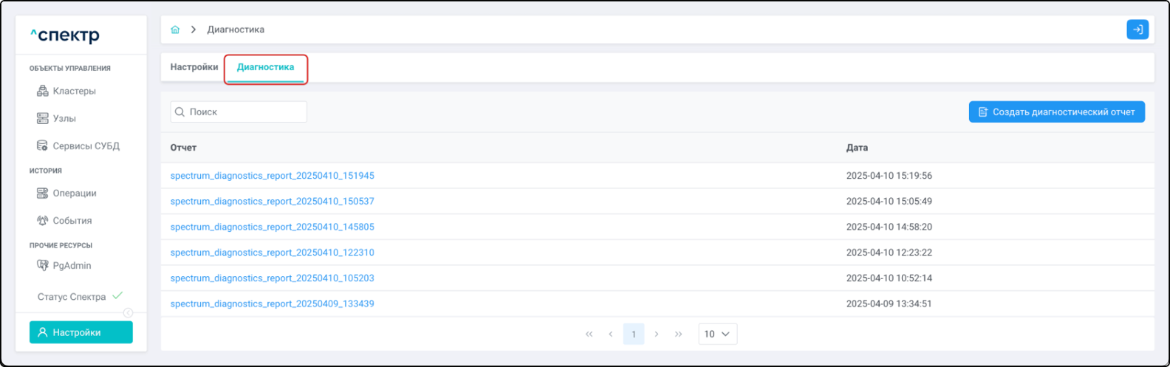Open report spectrum_diagnostics_report_20250410_151945

(272, 176)
